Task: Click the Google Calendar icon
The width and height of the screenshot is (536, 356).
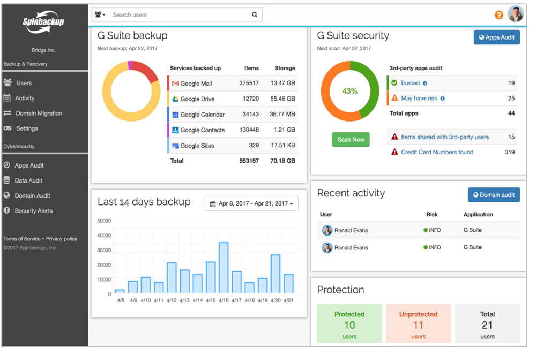Action: pyautogui.click(x=175, y=115)
